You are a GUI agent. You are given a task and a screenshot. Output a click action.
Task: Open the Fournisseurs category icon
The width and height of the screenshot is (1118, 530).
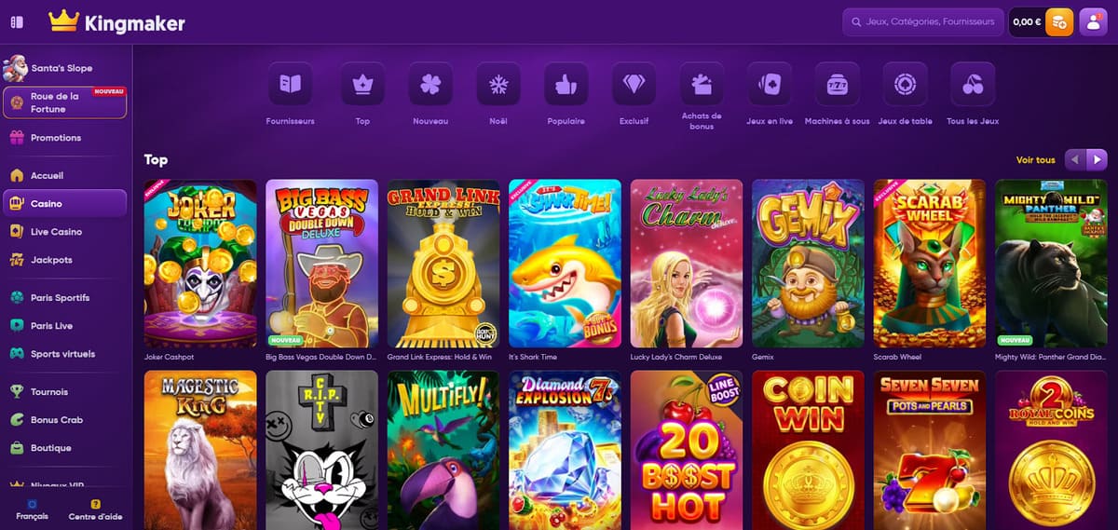click(290, 84)
